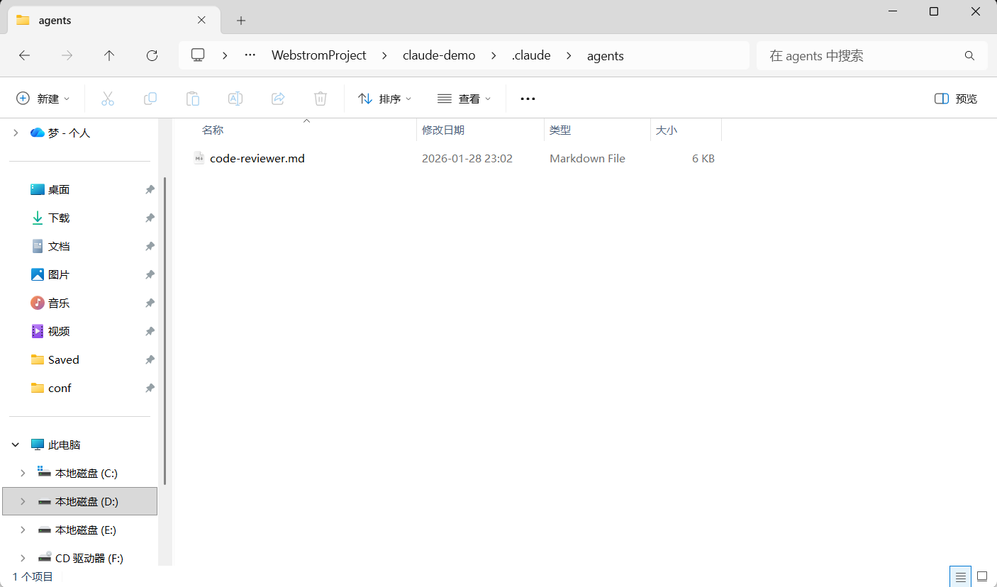Click the This PC monitor icon in the address bar
This screenshot has width=997, height=587.
point(198,55)
